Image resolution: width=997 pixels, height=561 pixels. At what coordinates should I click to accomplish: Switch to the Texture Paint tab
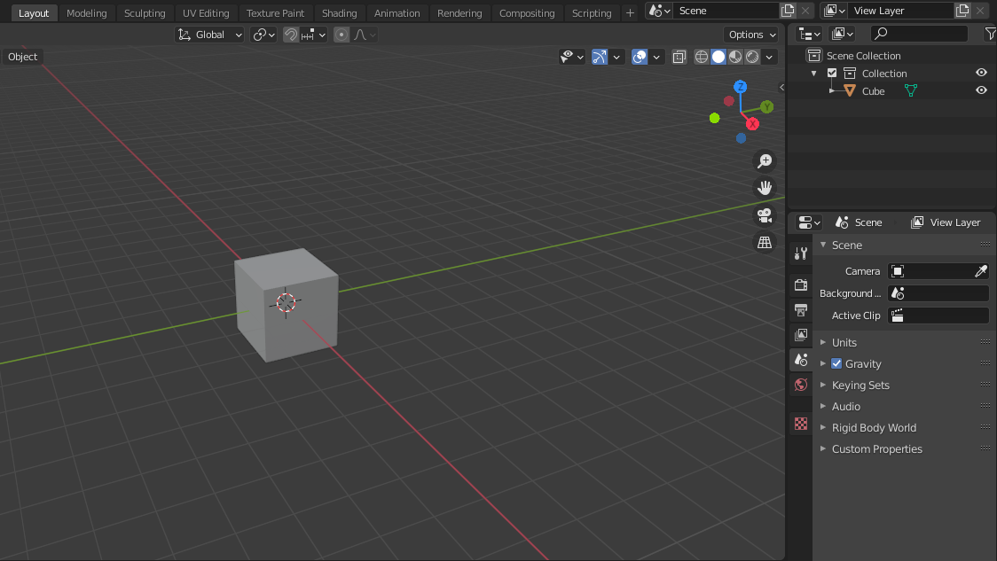pyautogui.click(x=275, y=12)
